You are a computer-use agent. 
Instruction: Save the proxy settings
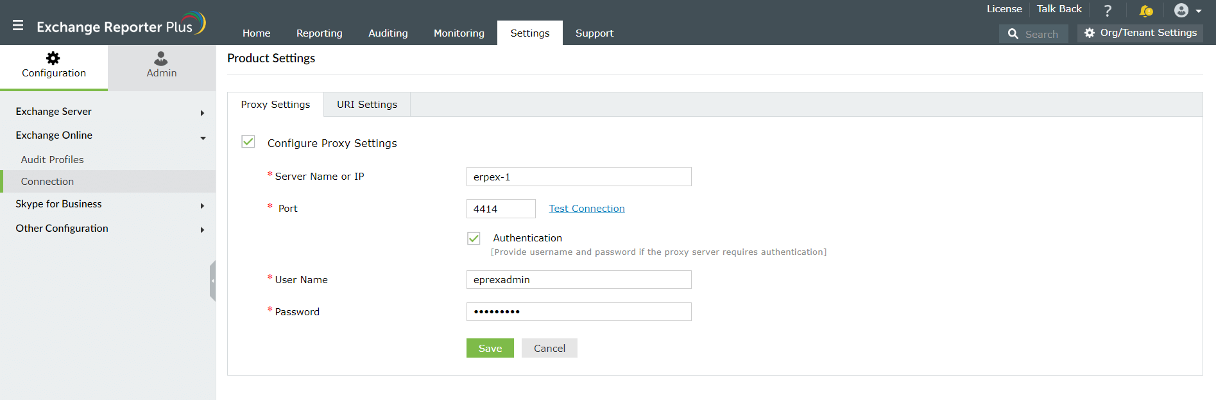(x=490, y=348)
